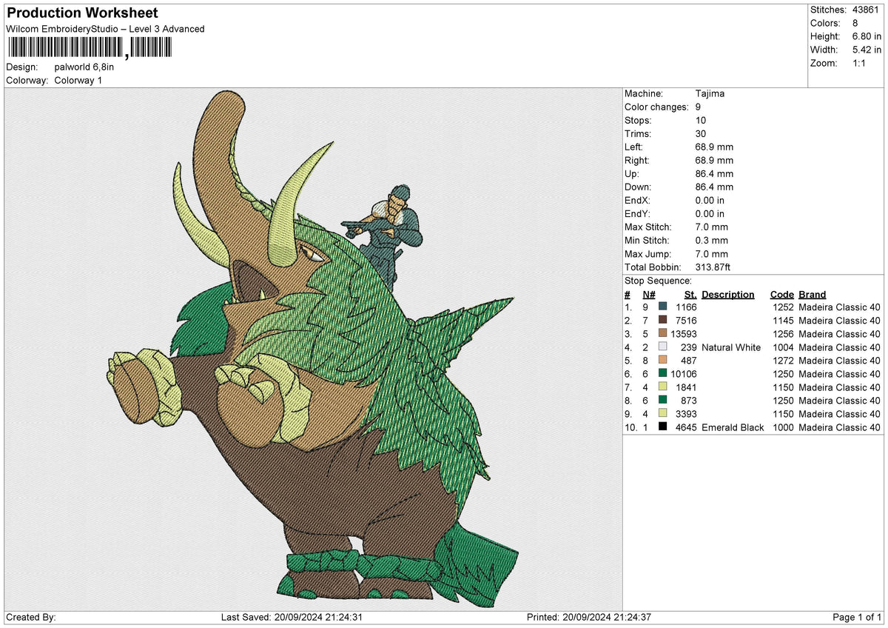Click the 'Max Jump:' label
Screen dimensions: 888x628
(646, 254)
